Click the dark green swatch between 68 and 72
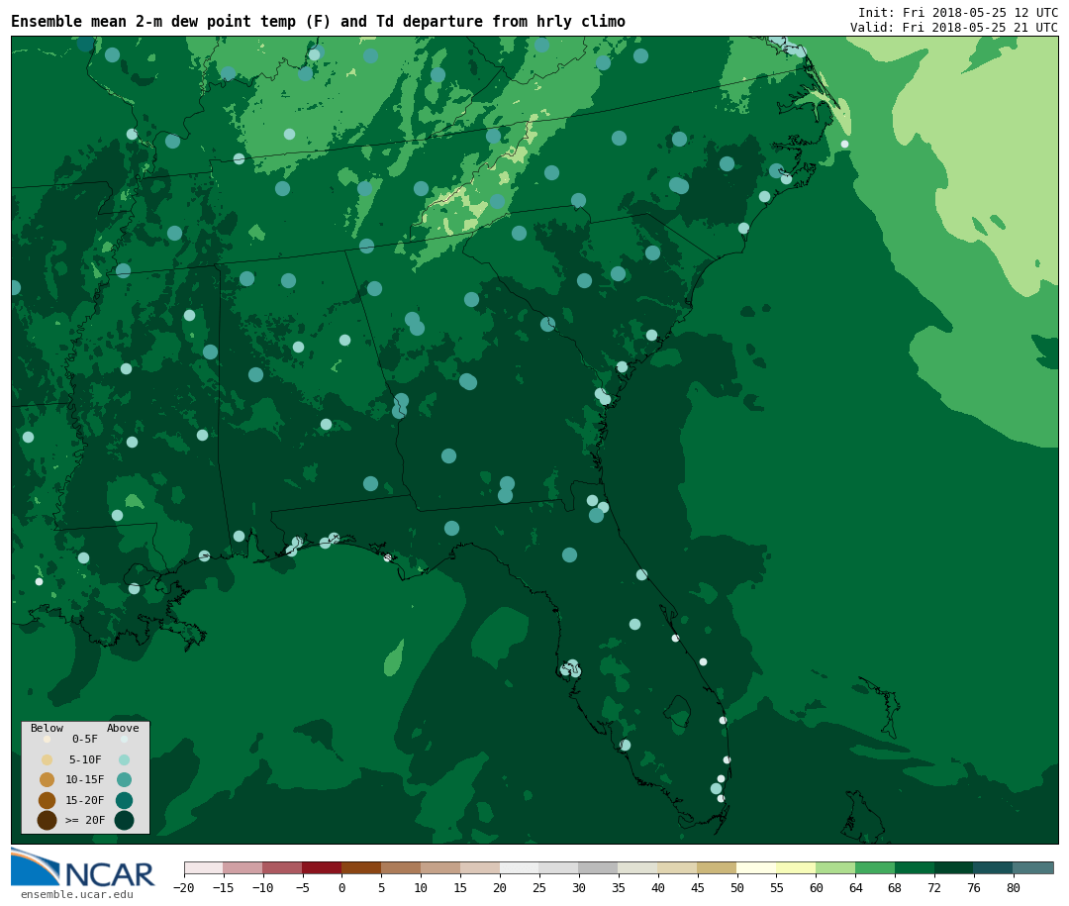 915,868
